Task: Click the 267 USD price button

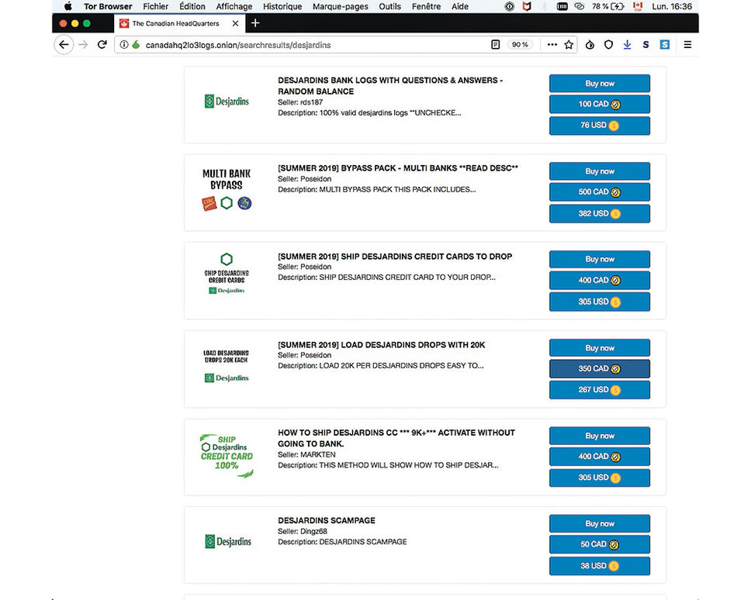Action: click(x=600, y=390)
